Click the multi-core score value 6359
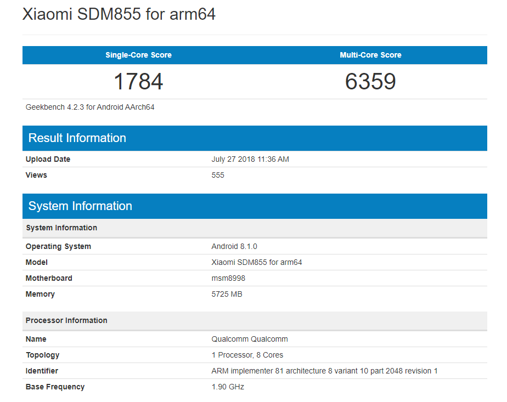This screenshot has width=507, height=402. (x=370, y=81)
